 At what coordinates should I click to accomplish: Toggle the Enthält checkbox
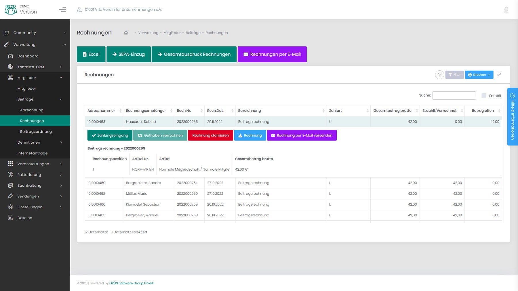[x=484, y=96]
